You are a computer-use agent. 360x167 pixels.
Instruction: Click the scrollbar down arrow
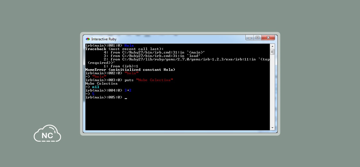pyautogui.click(x=272, y=128)
